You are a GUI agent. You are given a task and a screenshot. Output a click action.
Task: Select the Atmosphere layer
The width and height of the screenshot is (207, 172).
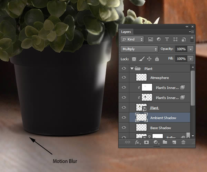coord(160,77)
